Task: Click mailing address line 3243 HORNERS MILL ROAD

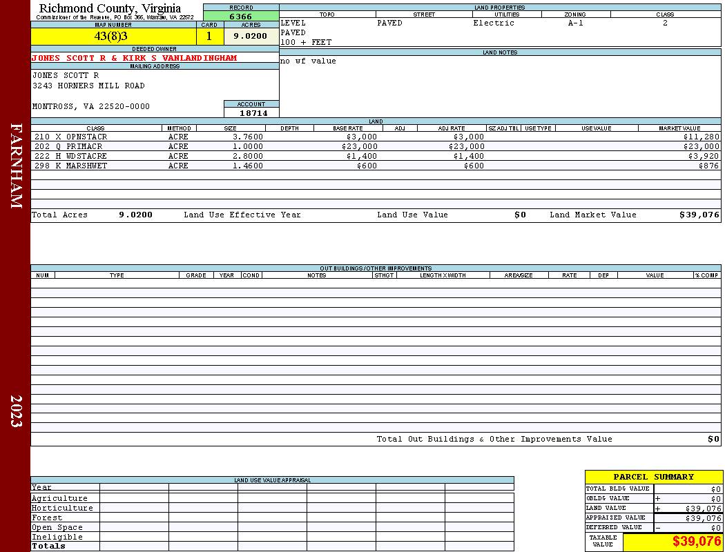Action: pyautogui.click(x=88, y=86)
